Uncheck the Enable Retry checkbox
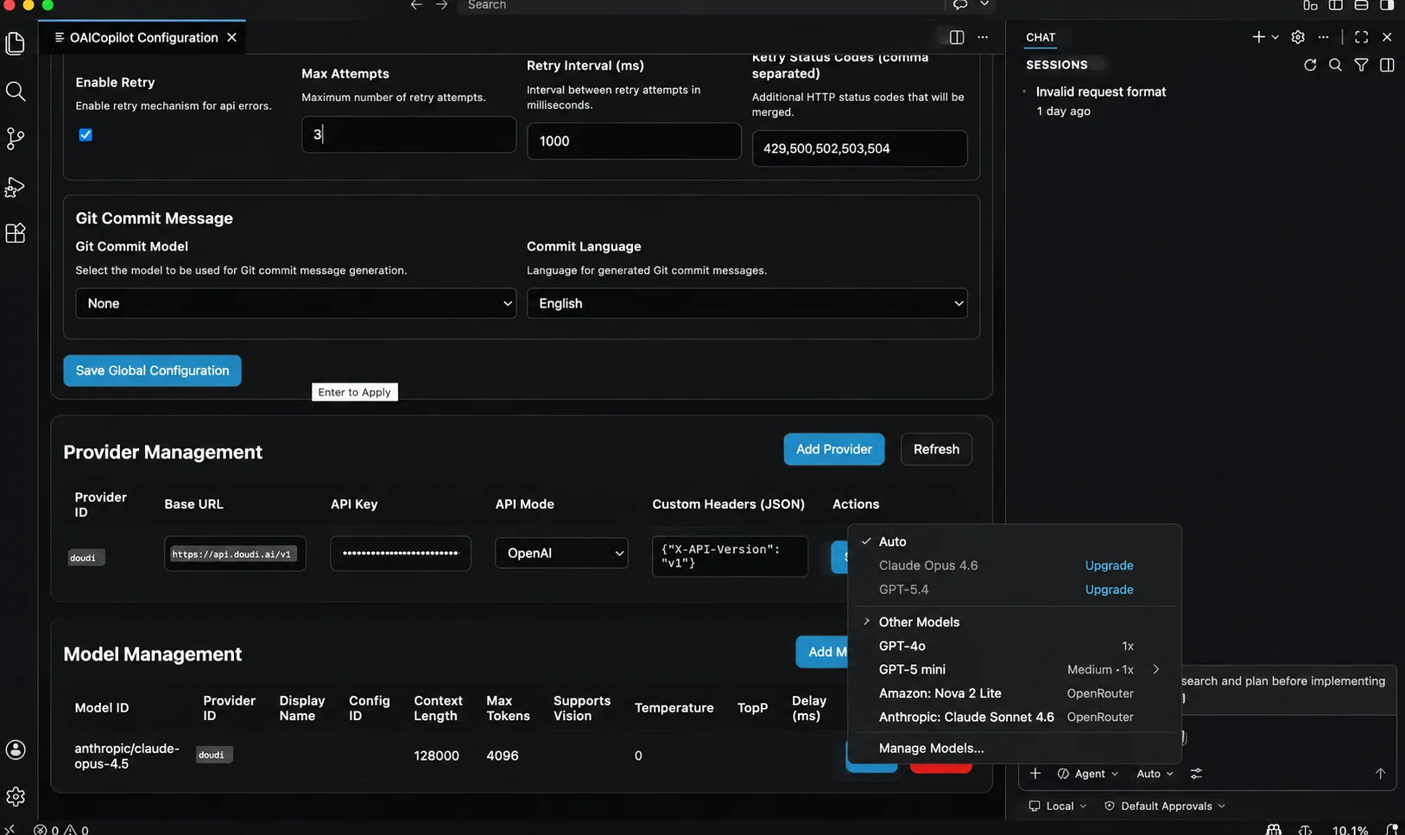The image size is (1405, 835). click(x=85, y=135)
